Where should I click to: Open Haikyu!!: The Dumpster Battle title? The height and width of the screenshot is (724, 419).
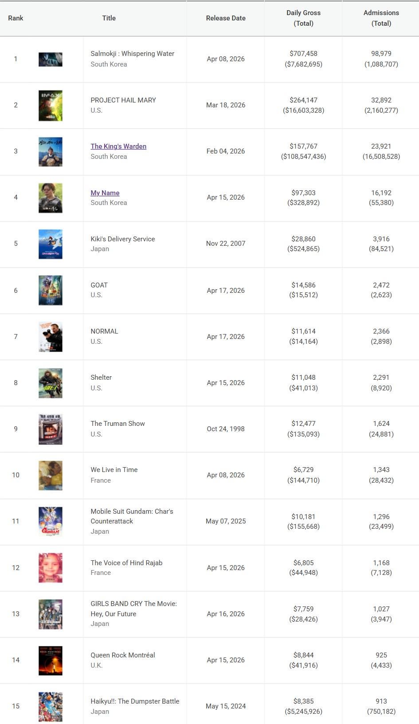(x=135, y=701)
